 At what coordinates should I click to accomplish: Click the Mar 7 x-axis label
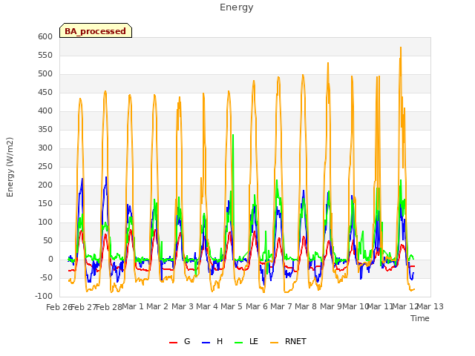coord(281,306)
